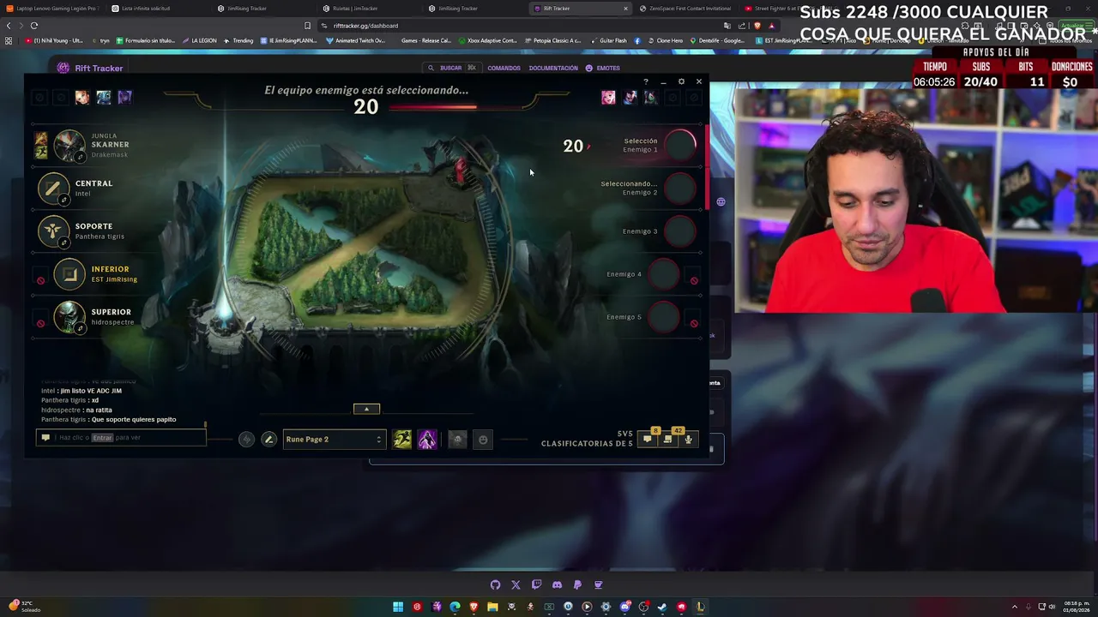Expand the champion select panel arrow
The image size is (1098, 617).
(366, 409)
